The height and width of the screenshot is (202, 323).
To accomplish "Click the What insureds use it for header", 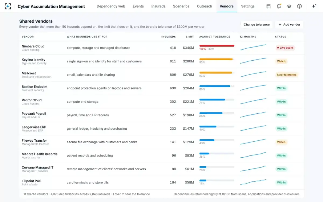I will click(87, 37).
